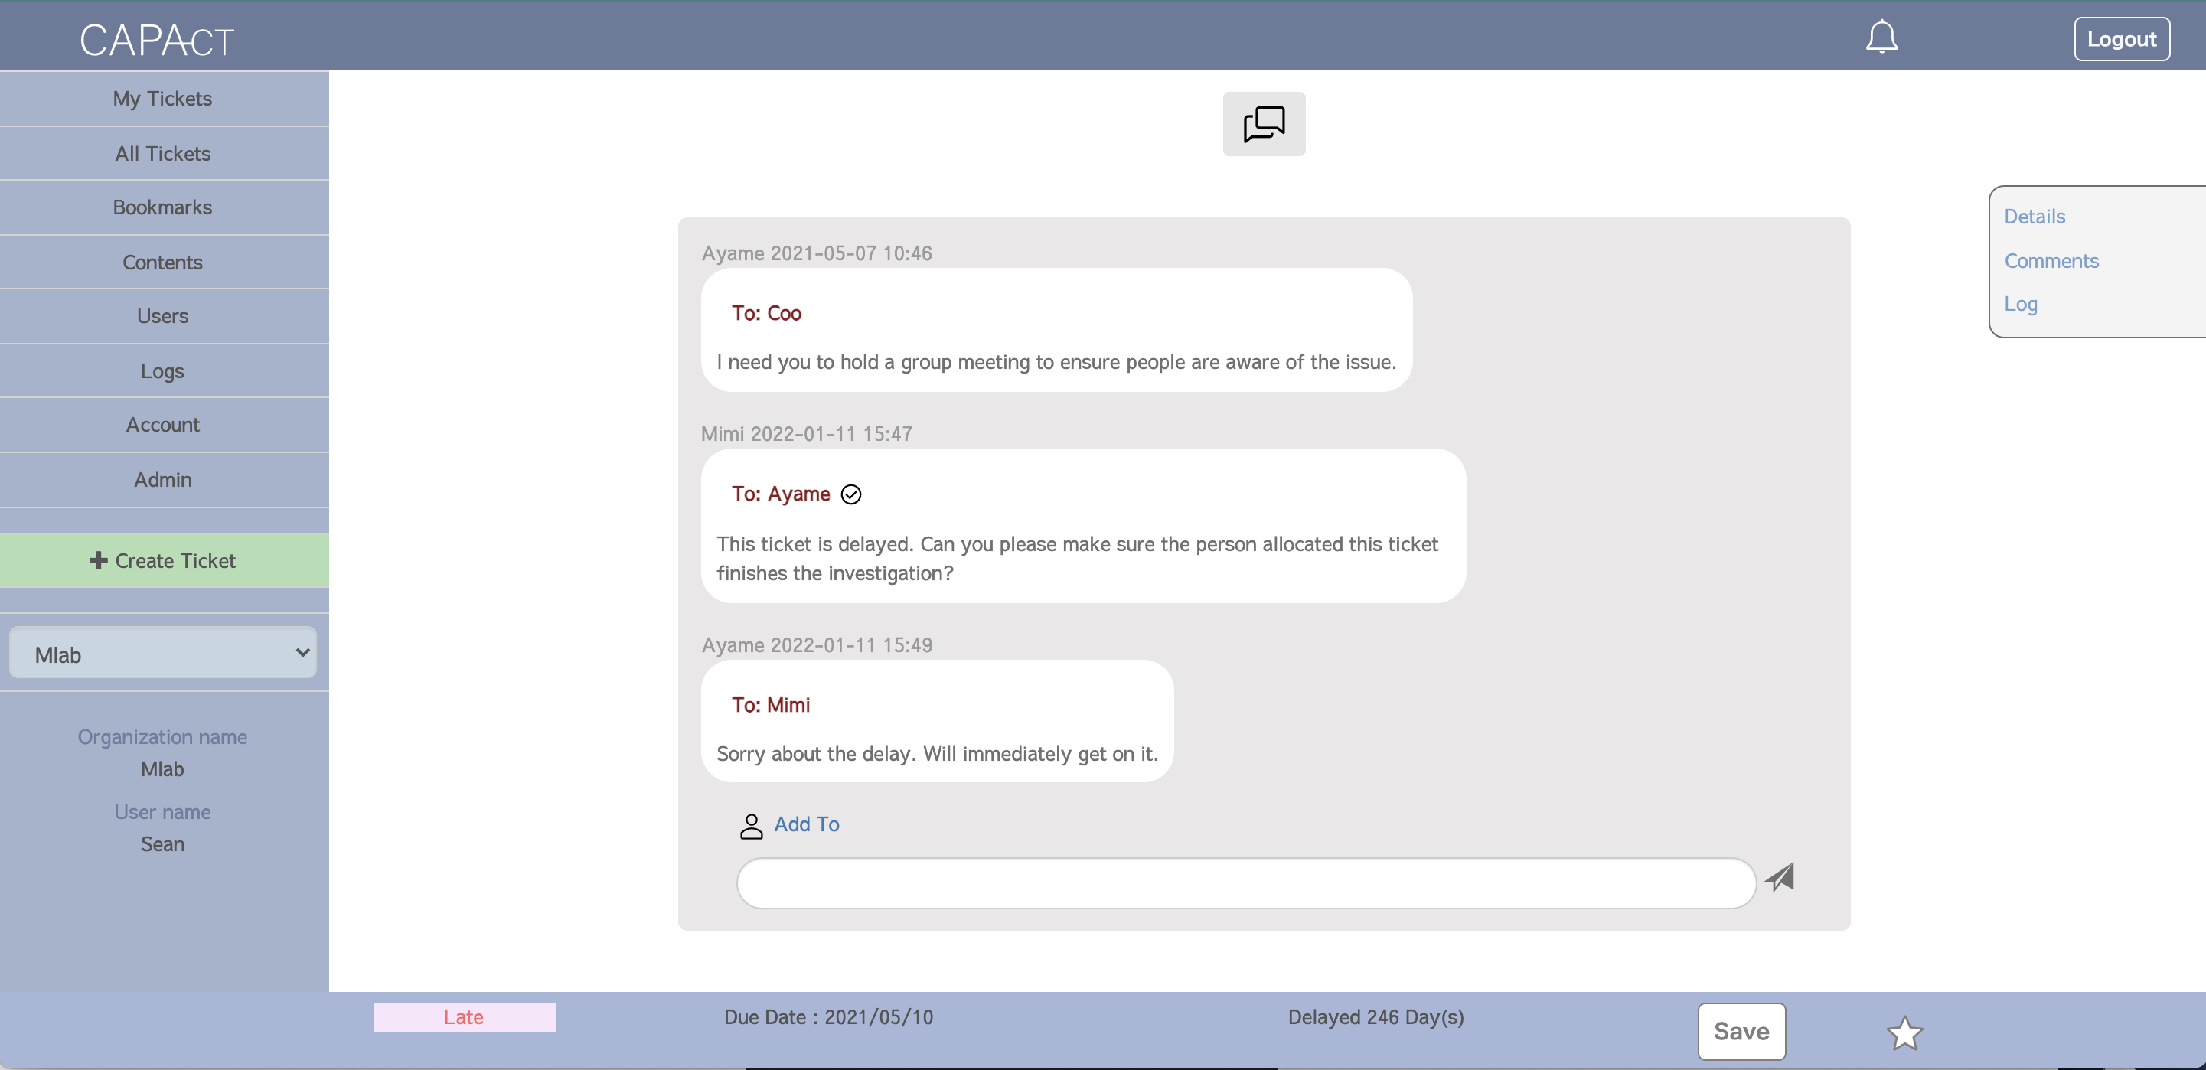Send message with paper plane icon

point(1780,877)
